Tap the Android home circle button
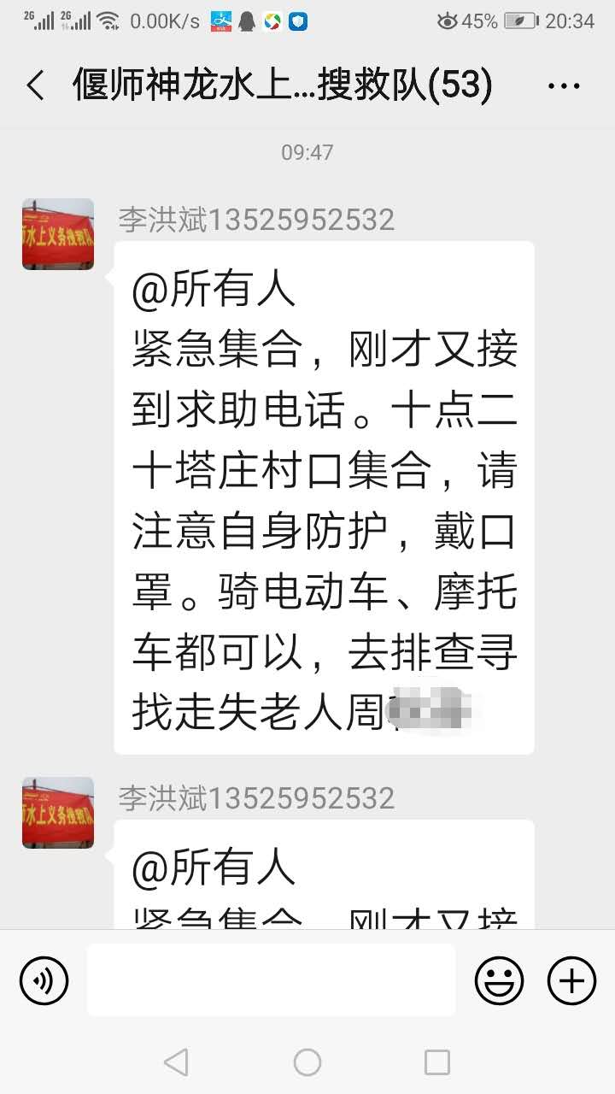 click(x=307, y=1062)
